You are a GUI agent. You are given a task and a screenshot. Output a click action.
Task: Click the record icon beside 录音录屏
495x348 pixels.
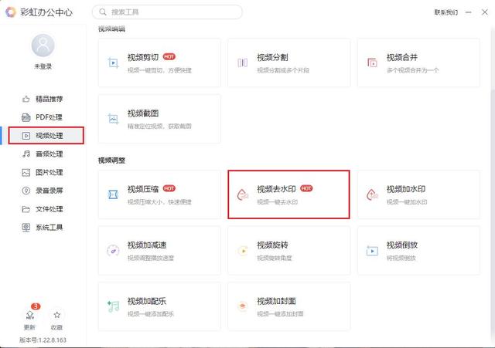tap(26, 191)
